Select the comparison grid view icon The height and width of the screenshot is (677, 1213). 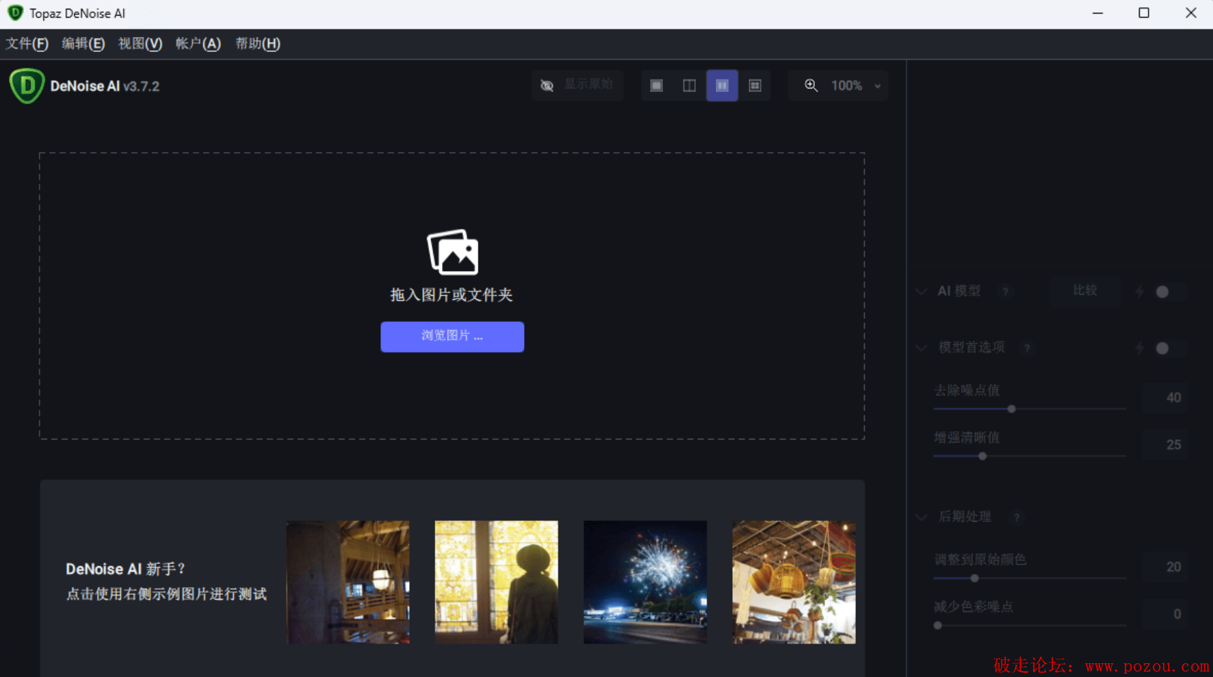pyautogui.click(x=755, y=86)
